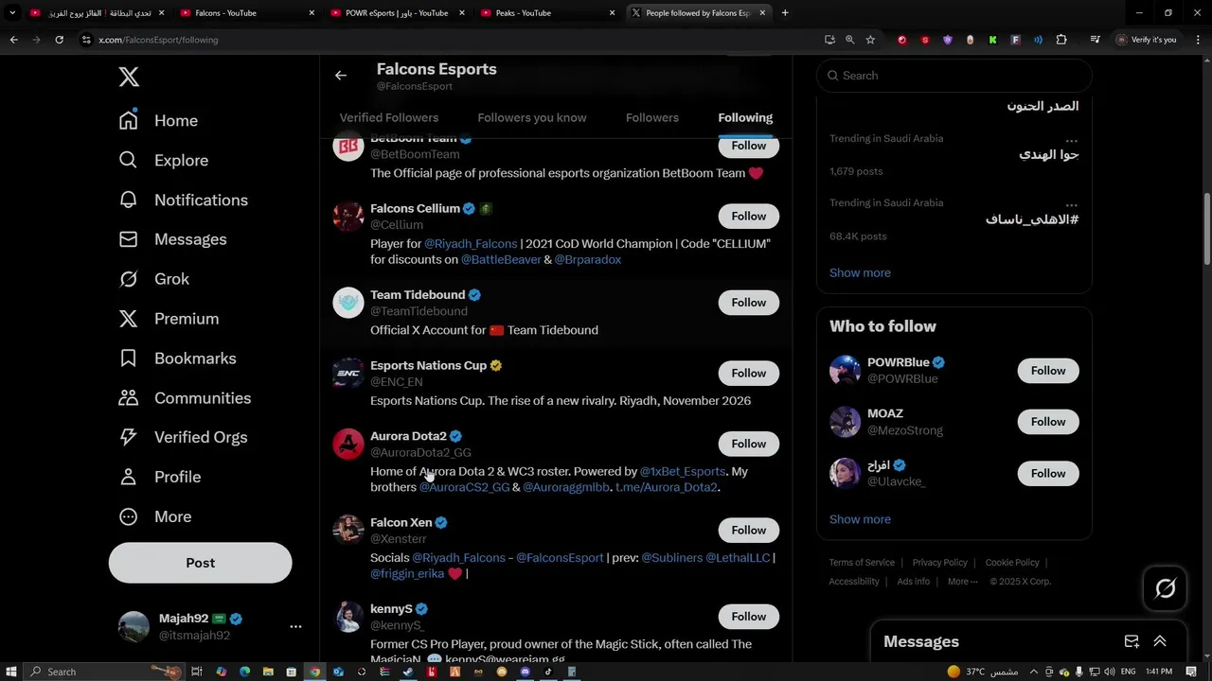This screenshot has height=681, width=1212.
Task: Show more Who to follow suggestions
Action: pyautogui.click(x=860, y=519)
